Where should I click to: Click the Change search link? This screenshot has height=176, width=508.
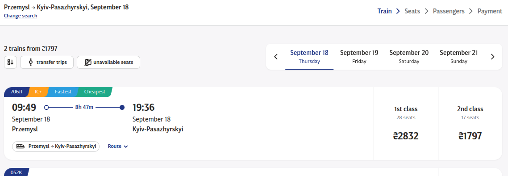(21, 16)
